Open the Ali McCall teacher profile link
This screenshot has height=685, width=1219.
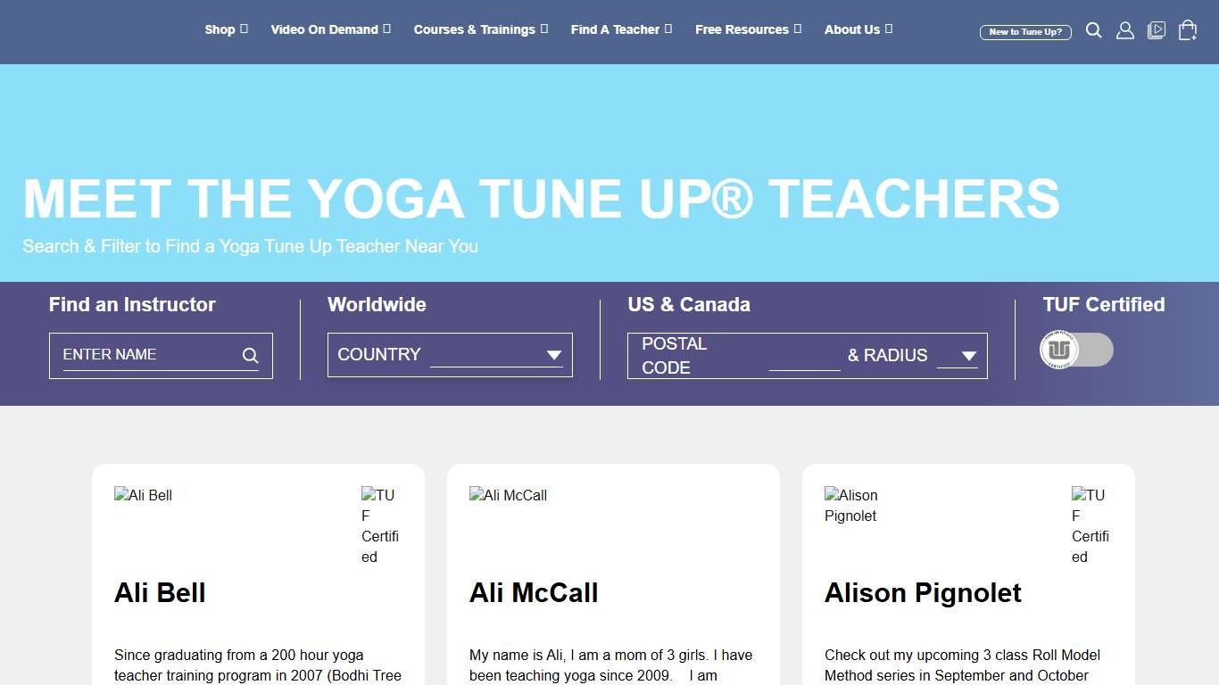coord(534,592)
